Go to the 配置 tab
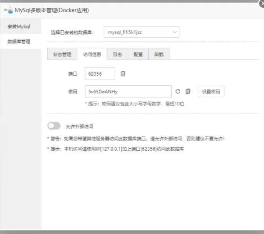This screenshot has width=264, height=234. 138,55
